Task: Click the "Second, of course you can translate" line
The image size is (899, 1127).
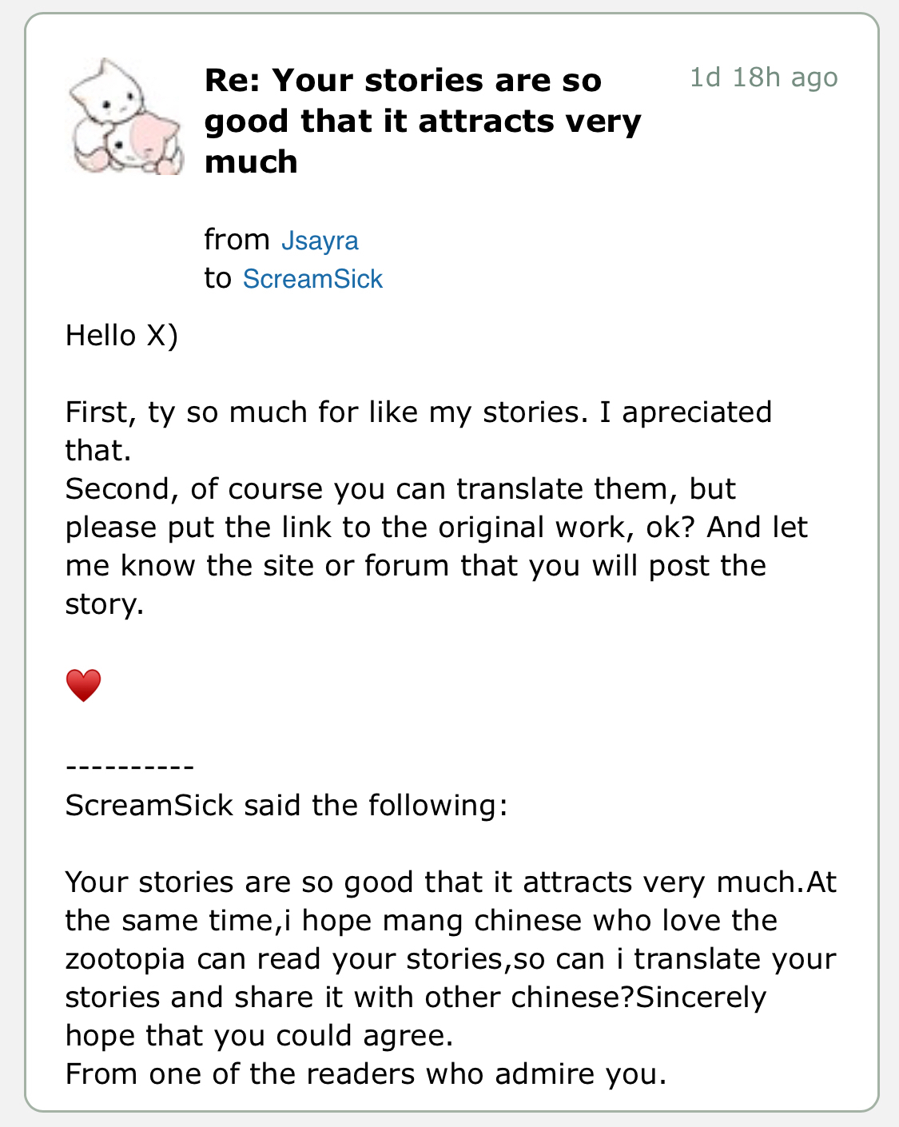Action: [x=400, y=489]
